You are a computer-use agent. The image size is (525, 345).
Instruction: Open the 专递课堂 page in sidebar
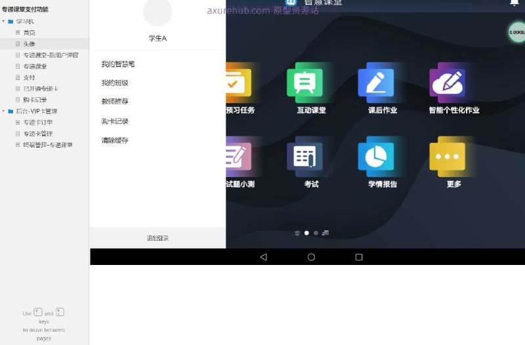[x=35, y=66]
